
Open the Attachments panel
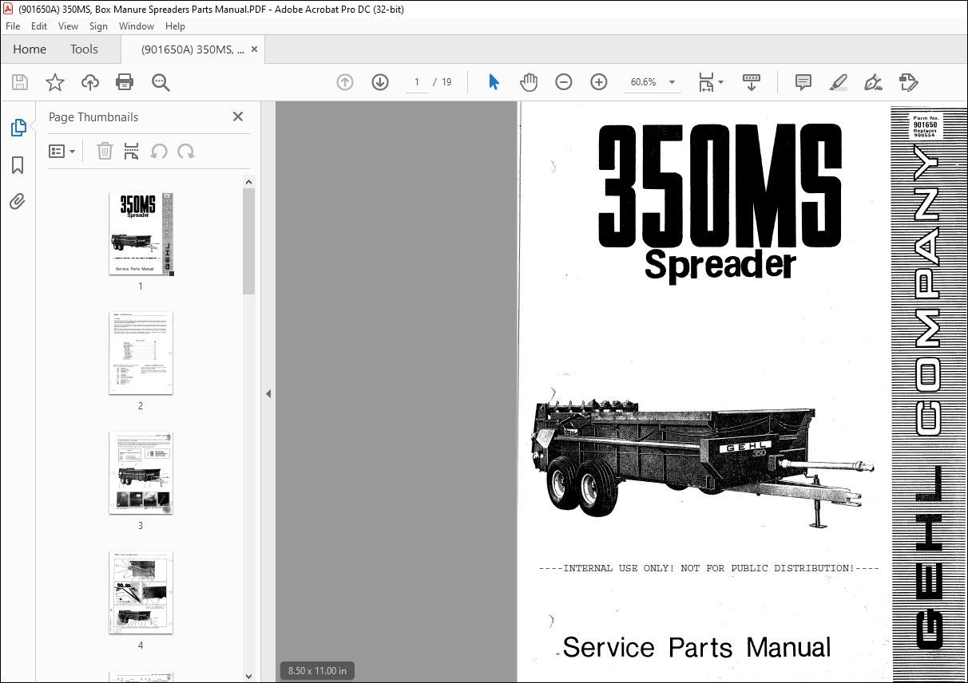[18, 202]
